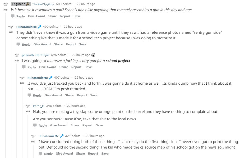Click the silver award icon on peanutbutterthejar's comment
The height and width of the screenshot is (158, 240).
tap(93, 55)
